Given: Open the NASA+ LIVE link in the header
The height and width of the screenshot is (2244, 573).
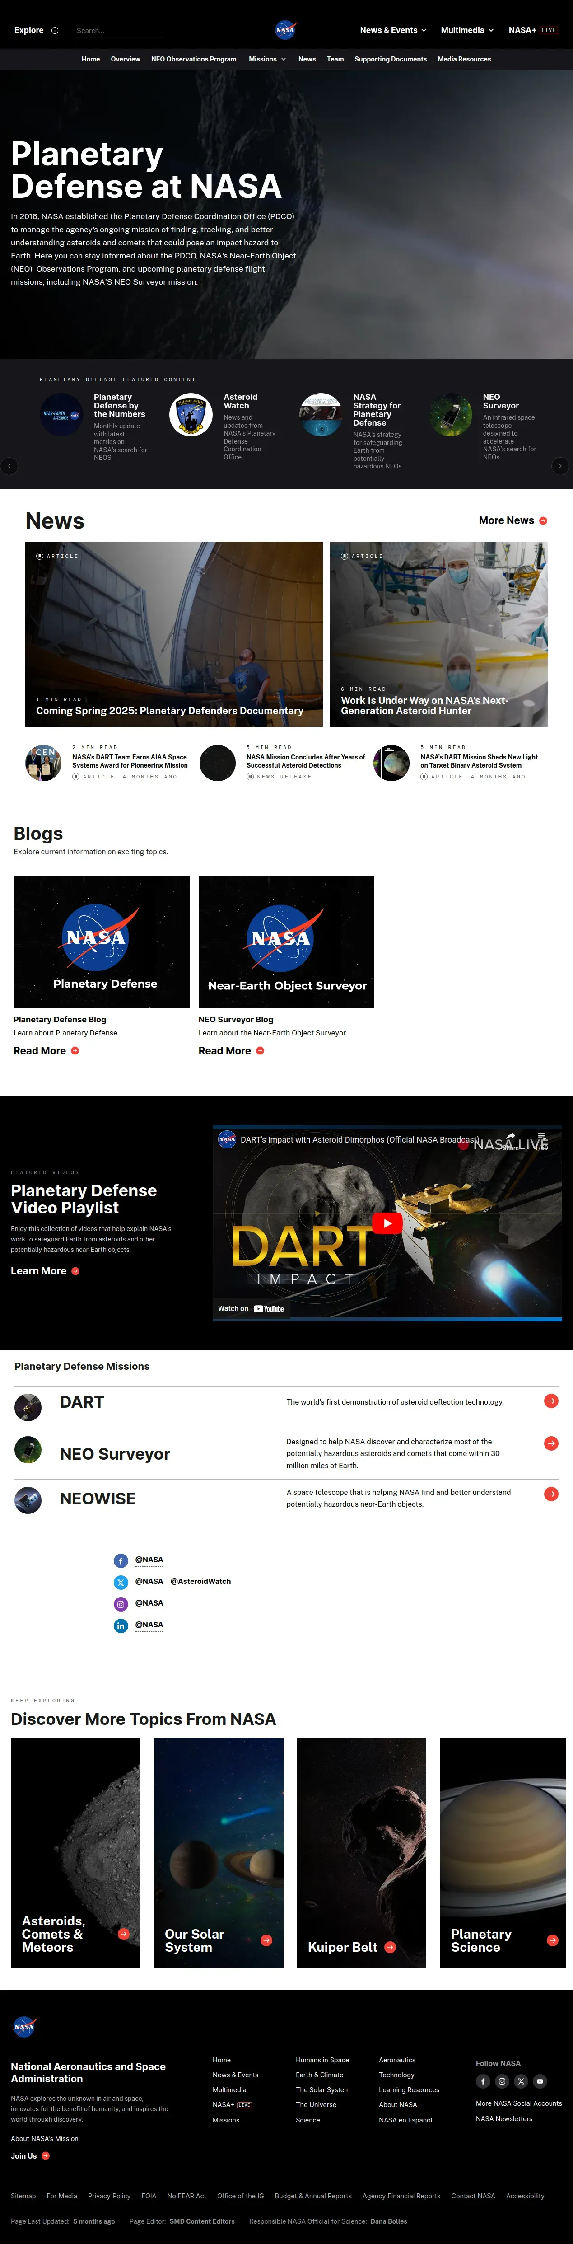Looking at the screenshot, I should click(x=533, y=30).
